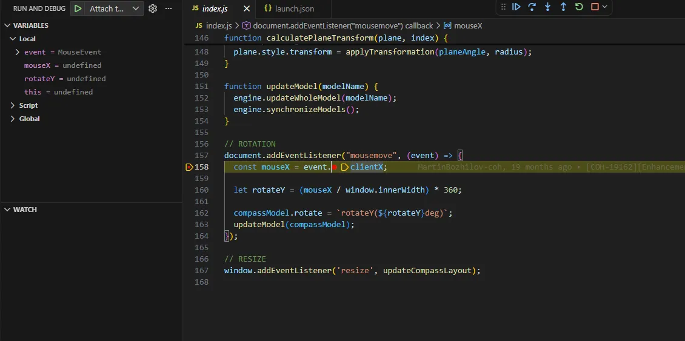Screen dimensions: 685x341
Task: Restart debugging session green circular arrow
Action: tap(580, 7)
